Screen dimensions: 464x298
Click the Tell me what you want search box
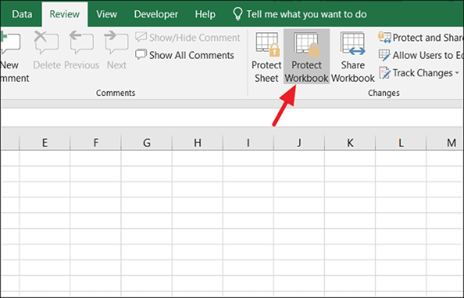point(300,14)
